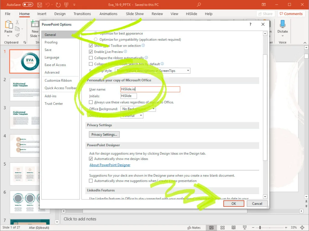This screenshot has height=231, width=309.
Task: Click the Redo icon in title bar
Action: pyautogui.click(x=58, y=5)
